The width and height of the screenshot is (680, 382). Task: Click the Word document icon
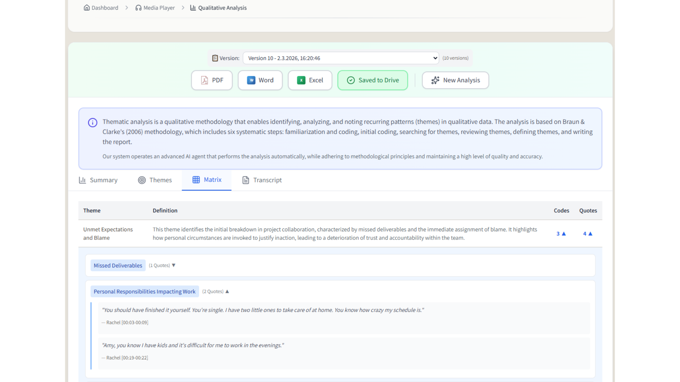(x=251, y=80)
